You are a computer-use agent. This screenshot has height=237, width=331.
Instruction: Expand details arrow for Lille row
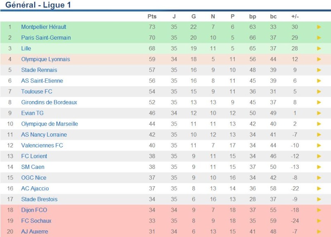[x=319, y=48]
